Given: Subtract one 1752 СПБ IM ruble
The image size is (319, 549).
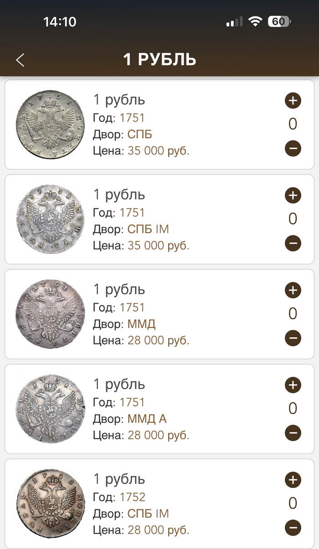Looking at the screenshot, I should (293, 528).
